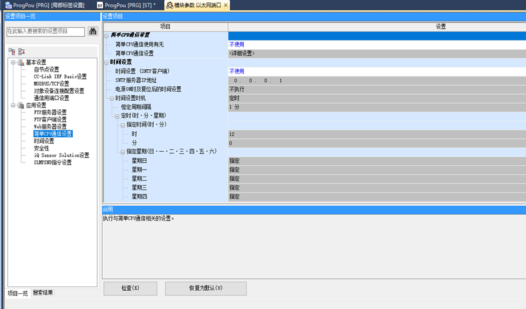The image size is (526, 309).
Task: Click the 应用设置 folder icon
Action: (21, 105)
